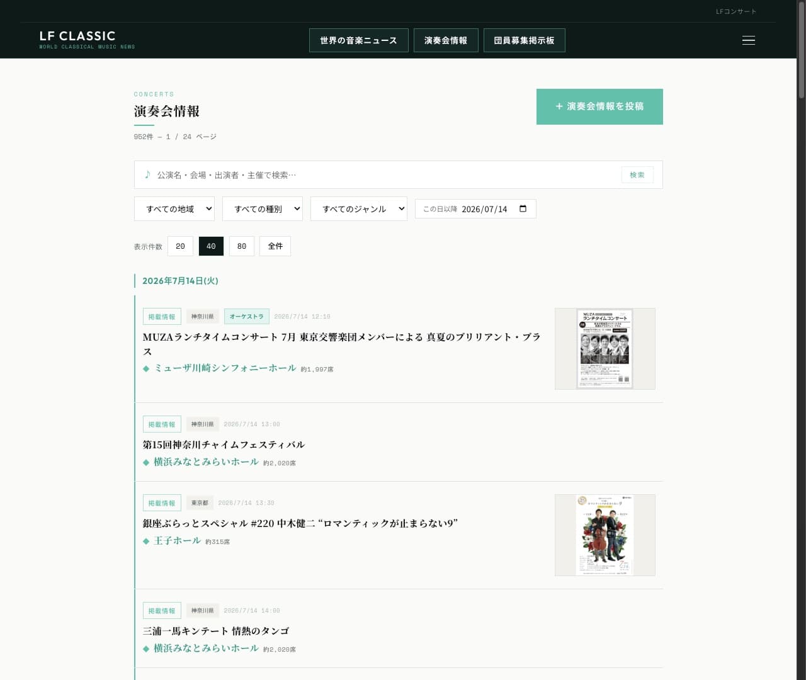The image size is (806, 680).
Task: Go to 世界の音楽ニュース menu
Action: [358, 40]
